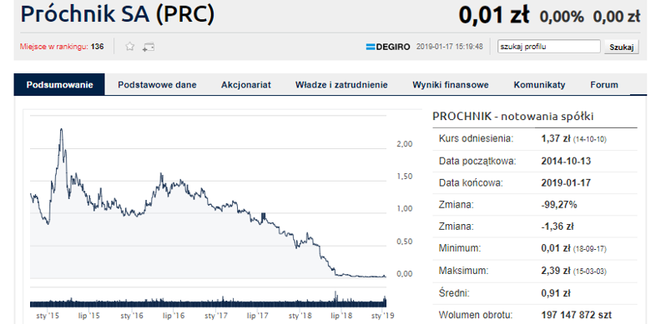The height and width of the screenshot is (324, 656).
Task: Select Władze i zatrudnienie tab
Action: [341, 85]
